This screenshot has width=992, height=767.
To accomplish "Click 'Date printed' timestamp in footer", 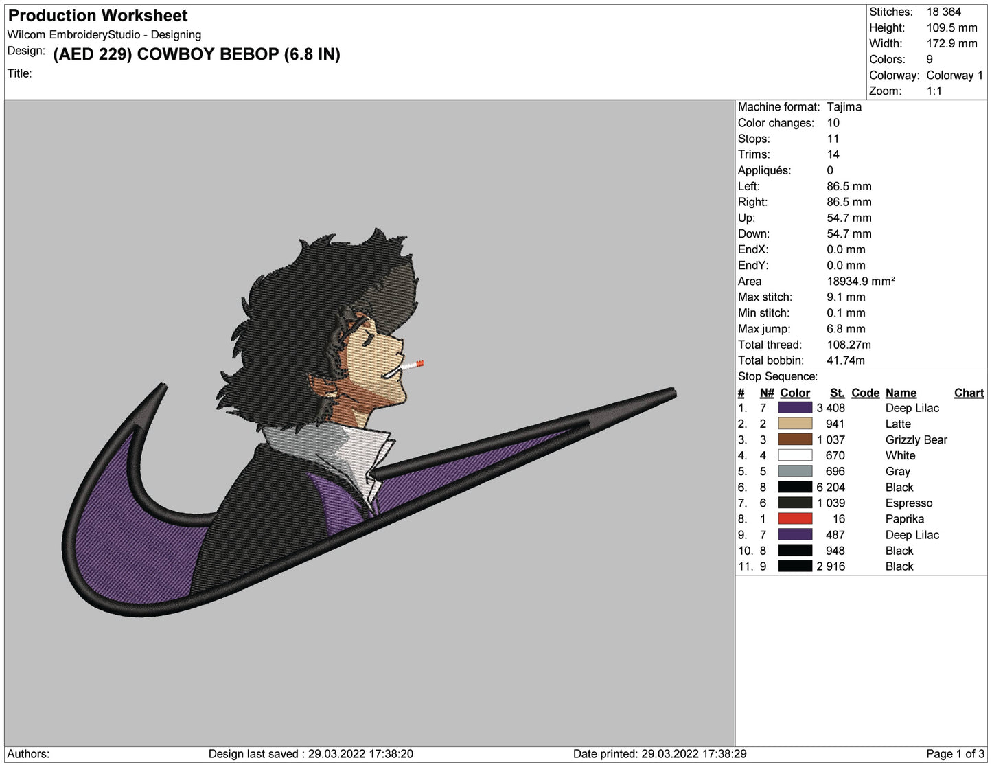I will click(660, 754).
